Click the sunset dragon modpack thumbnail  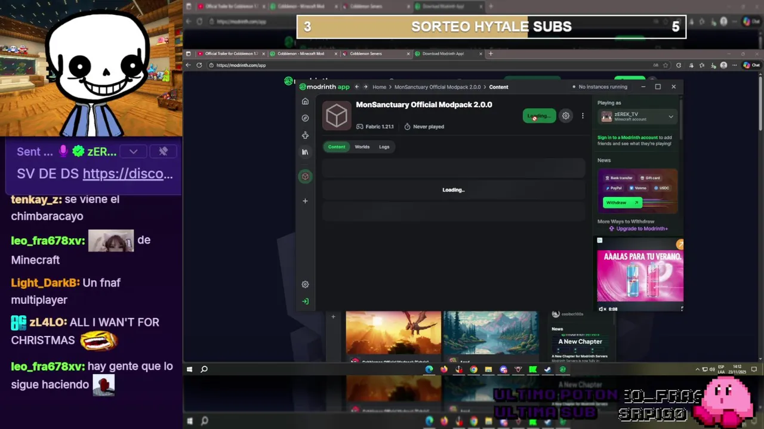click(x=393, y=332)
